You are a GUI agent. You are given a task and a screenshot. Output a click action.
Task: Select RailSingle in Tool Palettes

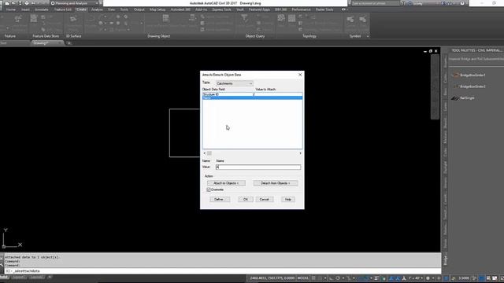coord(463,97)
